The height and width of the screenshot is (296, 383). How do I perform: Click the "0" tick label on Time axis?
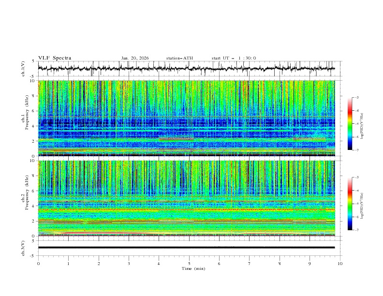point(38,264)
